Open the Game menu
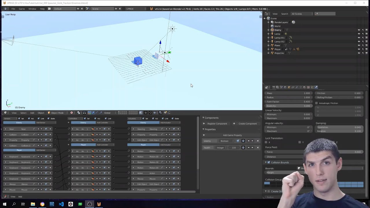 pos(22,9)
